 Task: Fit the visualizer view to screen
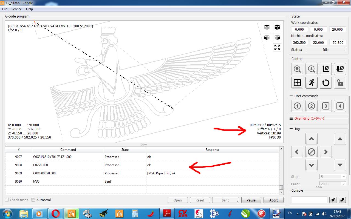(x=277, y=47)
